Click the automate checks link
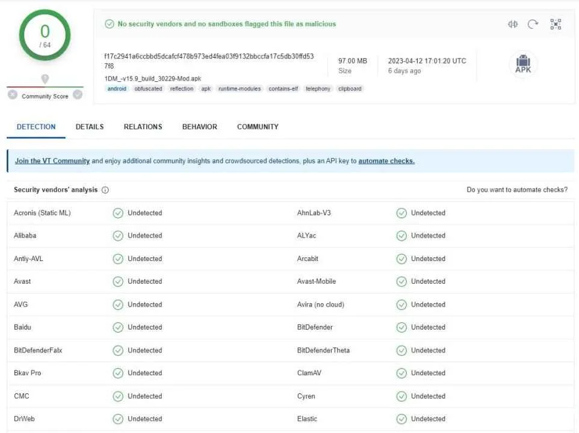Screen dimensions: 579x433 coord(386,161)
